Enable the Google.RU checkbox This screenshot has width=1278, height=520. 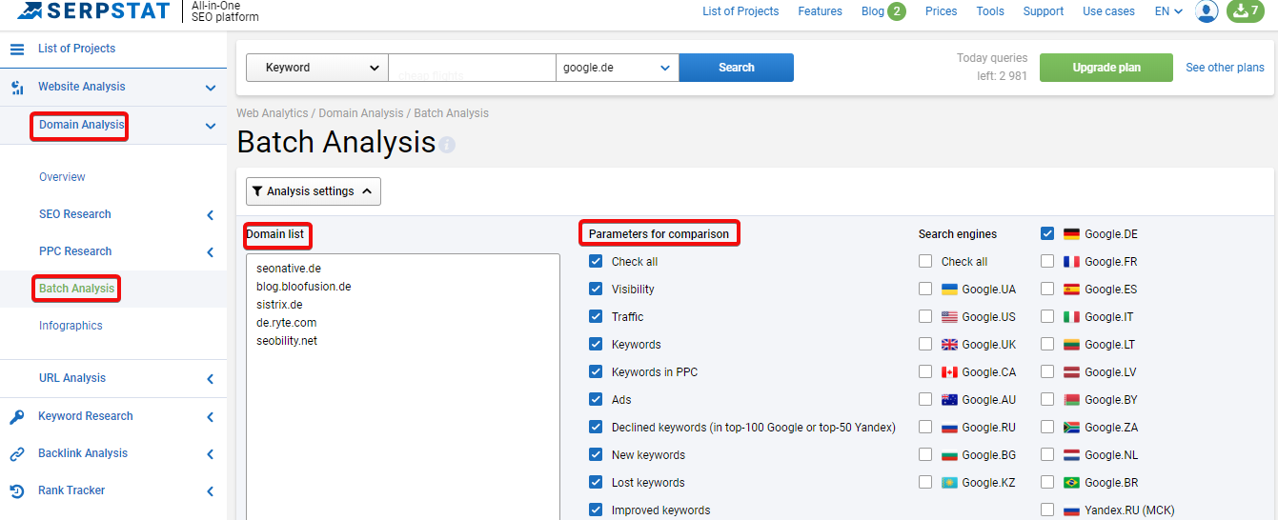point(925,428)
